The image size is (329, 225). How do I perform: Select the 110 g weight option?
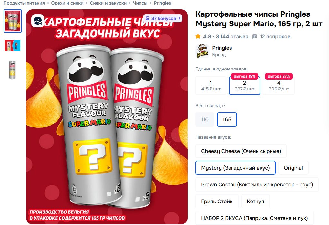[x=205, y=119]
